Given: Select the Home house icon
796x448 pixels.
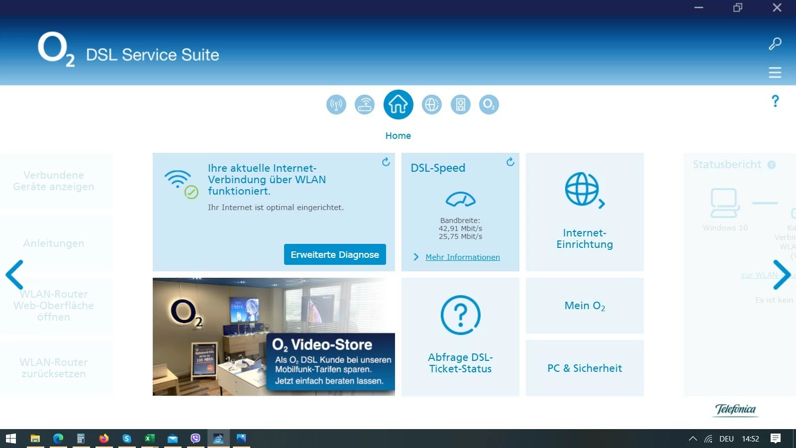Looking at the screenshot, I should coord(398,105).
